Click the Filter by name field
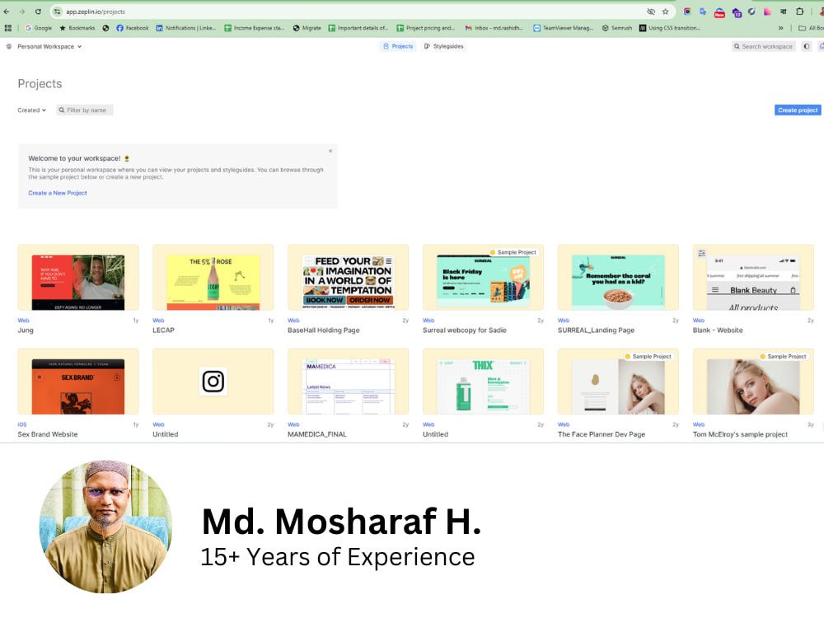The height and width of the screenshot is (618, 824). 85,110
